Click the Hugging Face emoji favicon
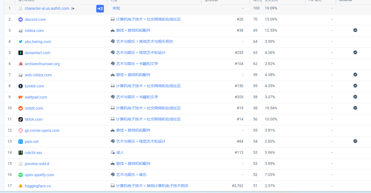Image resolution: width=371 pixels, height=193 pixels. [21, 186]
